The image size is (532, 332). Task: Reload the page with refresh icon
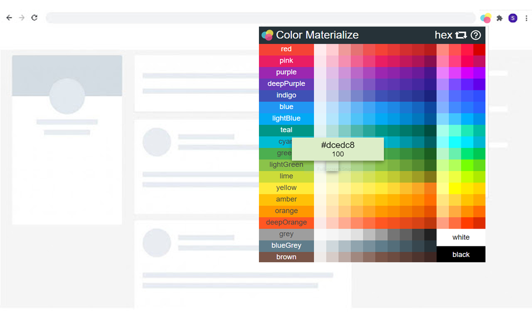34,17
